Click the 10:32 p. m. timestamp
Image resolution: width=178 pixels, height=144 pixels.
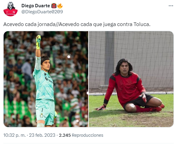coord(14,135)
